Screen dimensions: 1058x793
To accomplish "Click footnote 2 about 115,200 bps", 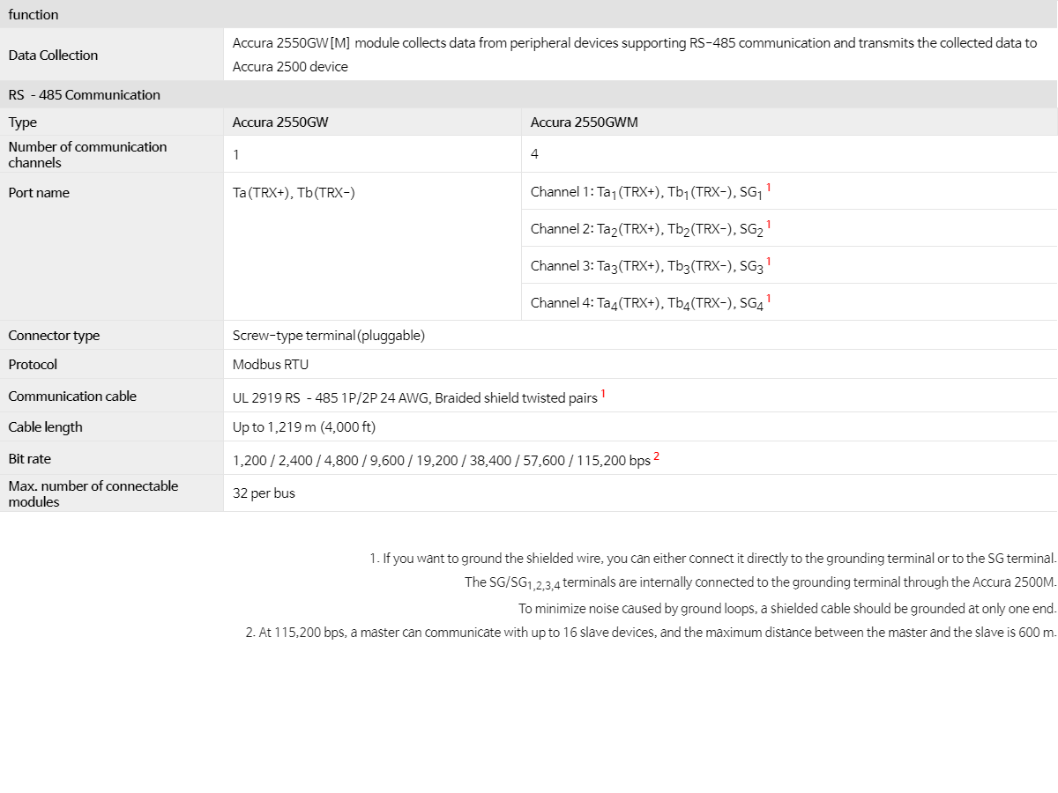I will coord(651,633).
